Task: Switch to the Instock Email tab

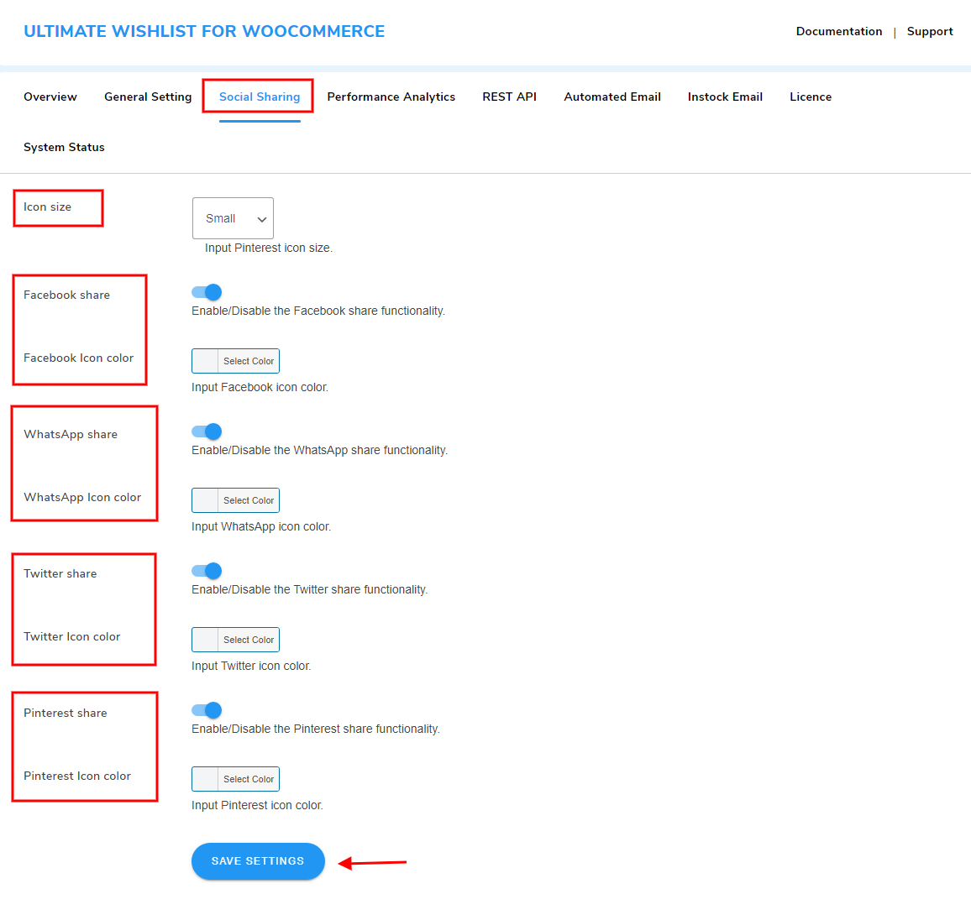Action: point(725,97)
